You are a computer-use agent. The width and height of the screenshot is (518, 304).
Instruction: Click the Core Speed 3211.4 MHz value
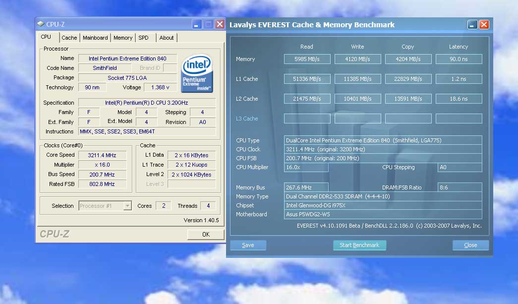click(103, 155)
